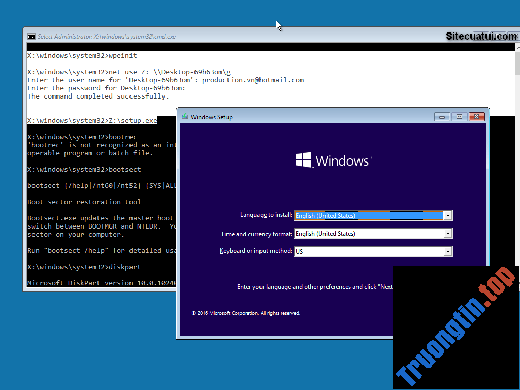The image size is (520, 390).
Task: Select the highlighted language English (United States) field
Action: [x=368, y=216]
